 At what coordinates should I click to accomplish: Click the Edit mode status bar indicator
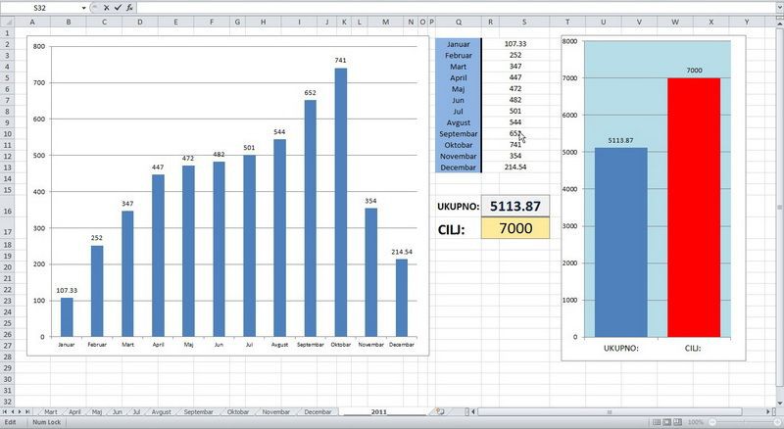10,422
